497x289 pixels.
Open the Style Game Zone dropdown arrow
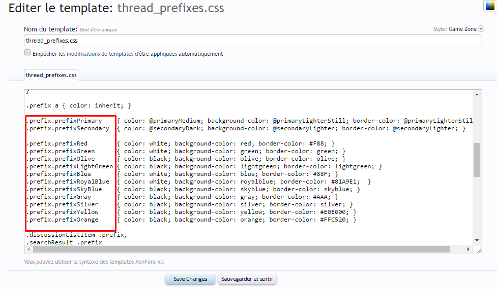[x=481, y=29]
